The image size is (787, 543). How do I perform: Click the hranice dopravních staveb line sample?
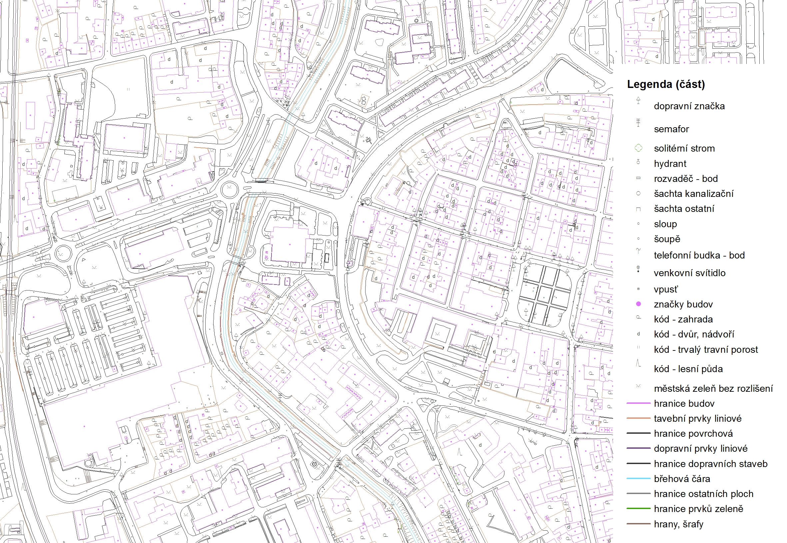pos(638,463)
